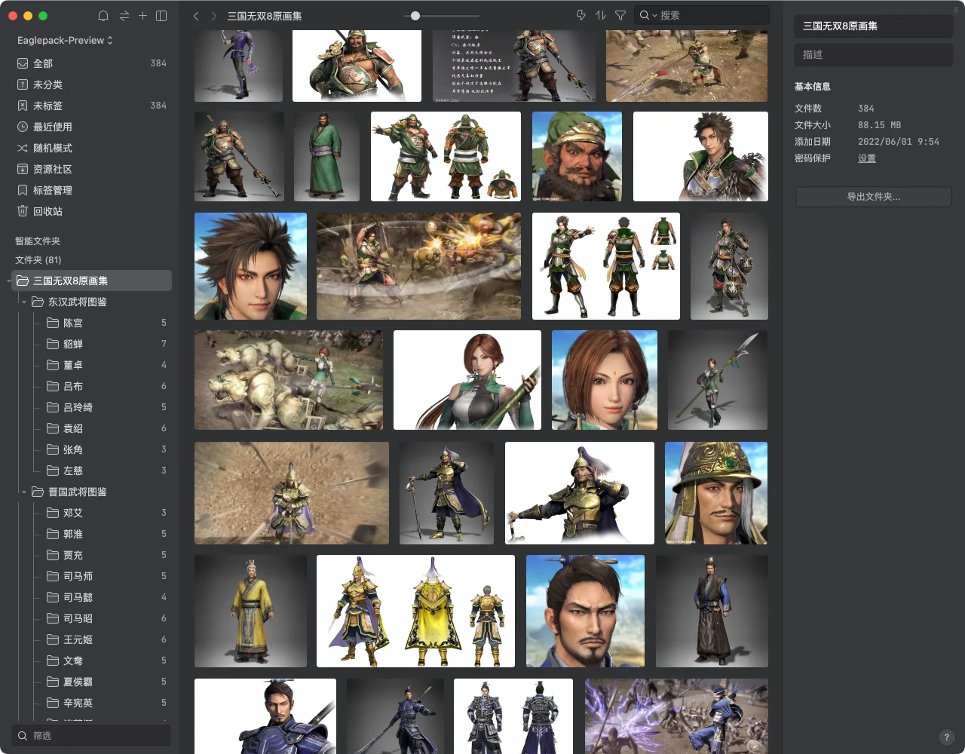
Task: Click the 导出文件夹 export folder button
Action: pyautogui.click(x=873, y=197)
